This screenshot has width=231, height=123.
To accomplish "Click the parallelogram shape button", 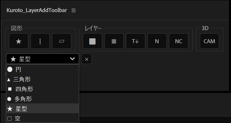I will pos(62,41).
